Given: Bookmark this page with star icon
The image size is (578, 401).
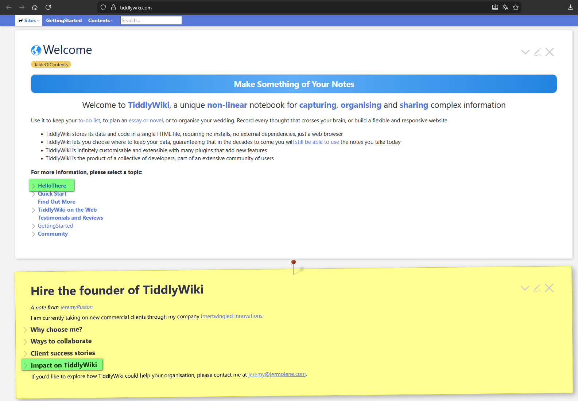Looking at the screenshot, I should 516,7.
